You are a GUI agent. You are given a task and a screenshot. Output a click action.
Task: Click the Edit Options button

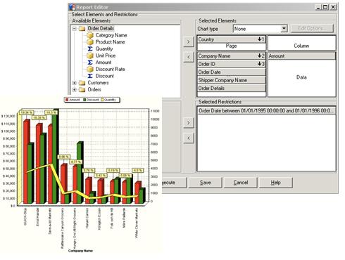(312, 28)
